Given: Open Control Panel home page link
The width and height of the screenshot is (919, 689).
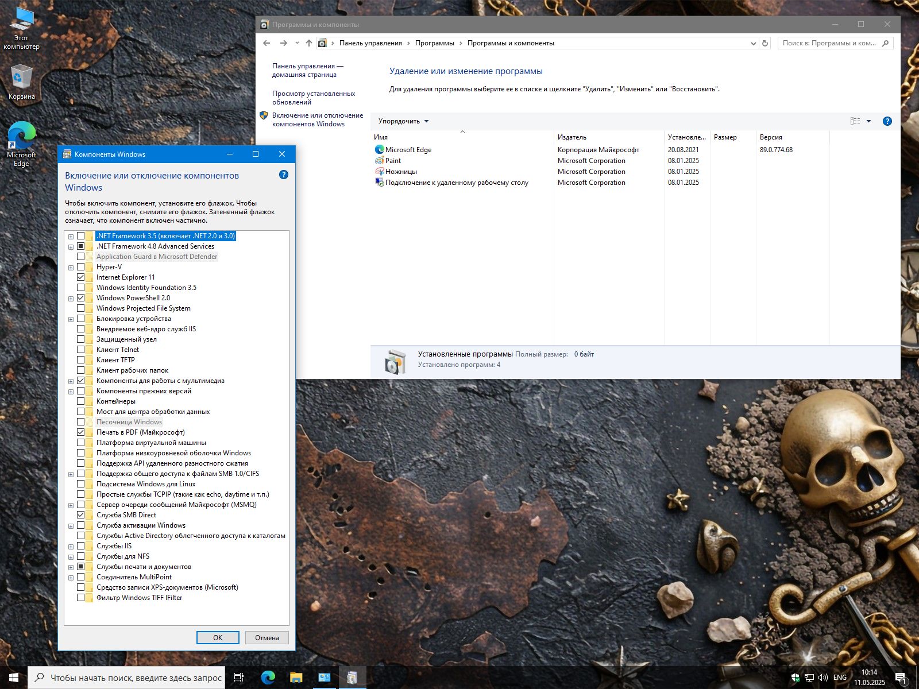Looking at the screenshot, I should point(307,70).
